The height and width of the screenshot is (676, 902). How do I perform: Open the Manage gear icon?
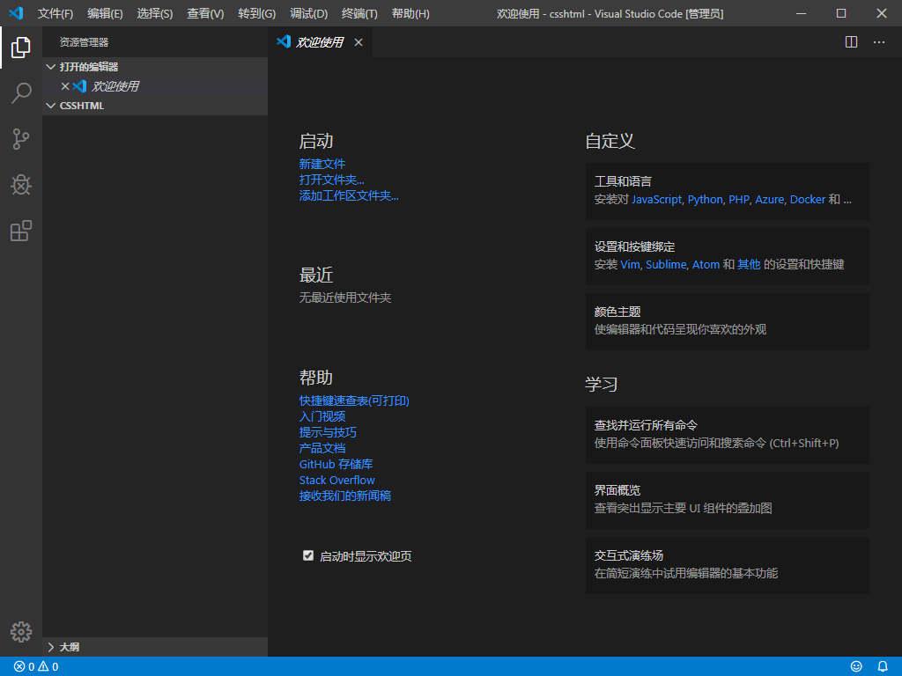[x=21, y=632]
